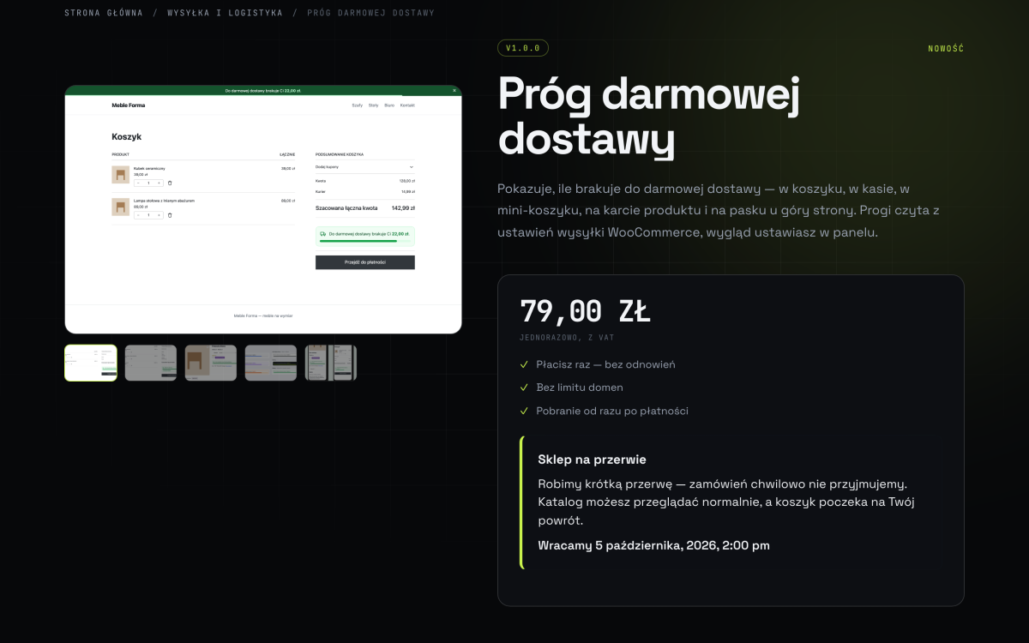
Task: Click the price 79,00 ZŁ
Action: pos(585,311)
